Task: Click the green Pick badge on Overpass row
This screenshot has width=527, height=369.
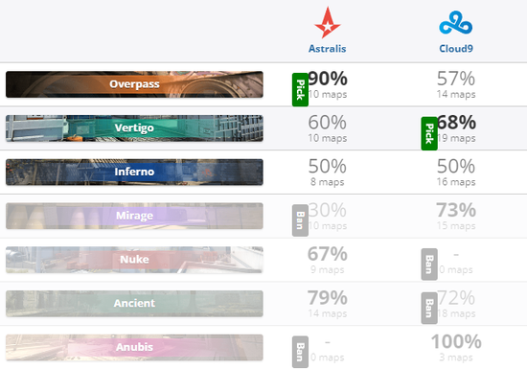Action: coord(300,90)
